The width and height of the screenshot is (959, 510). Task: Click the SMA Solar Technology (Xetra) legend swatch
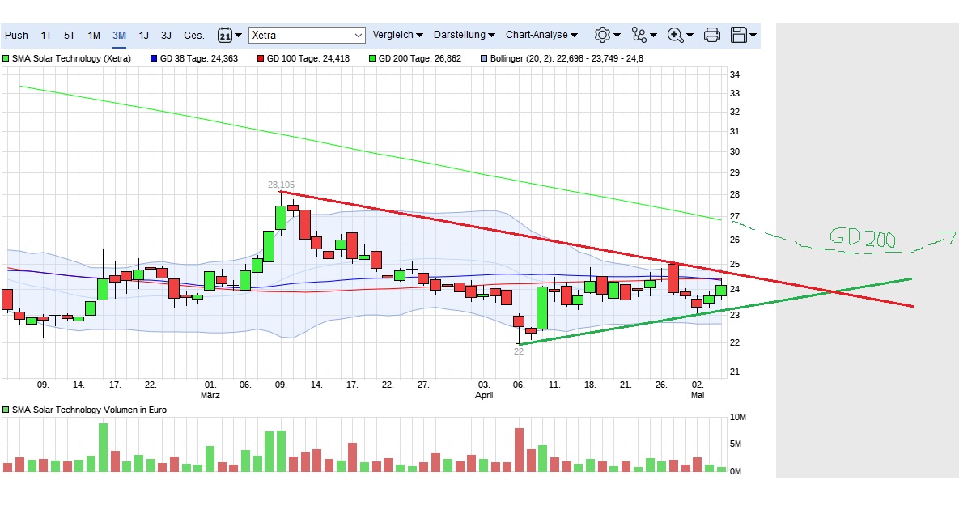coord(6,59)
